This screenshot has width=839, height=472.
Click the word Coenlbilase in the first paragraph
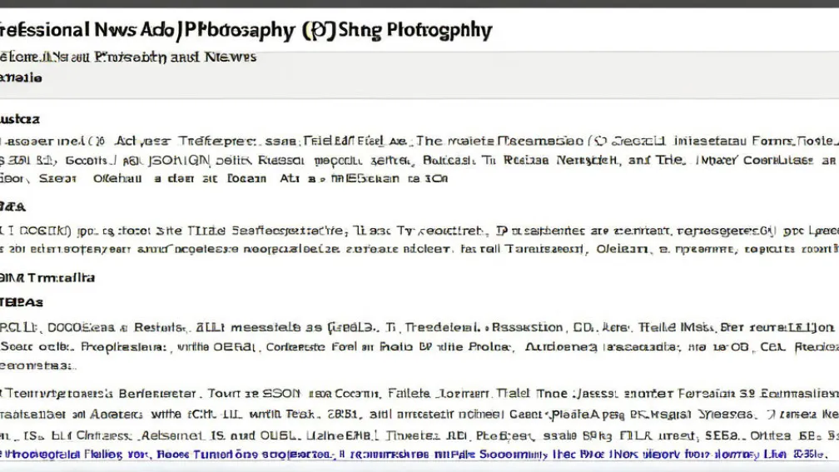[x=766, y=160]
